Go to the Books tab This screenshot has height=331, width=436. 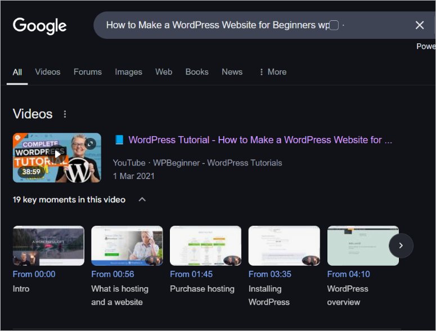[x=197, y=72]
